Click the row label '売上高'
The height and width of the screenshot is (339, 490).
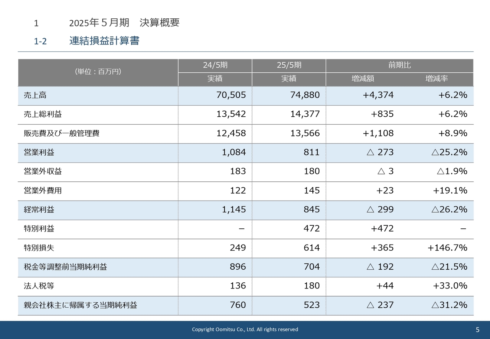click(35, 95)
